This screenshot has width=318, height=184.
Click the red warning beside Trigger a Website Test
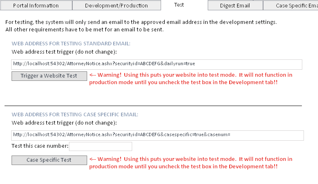[x=191, y=78]
